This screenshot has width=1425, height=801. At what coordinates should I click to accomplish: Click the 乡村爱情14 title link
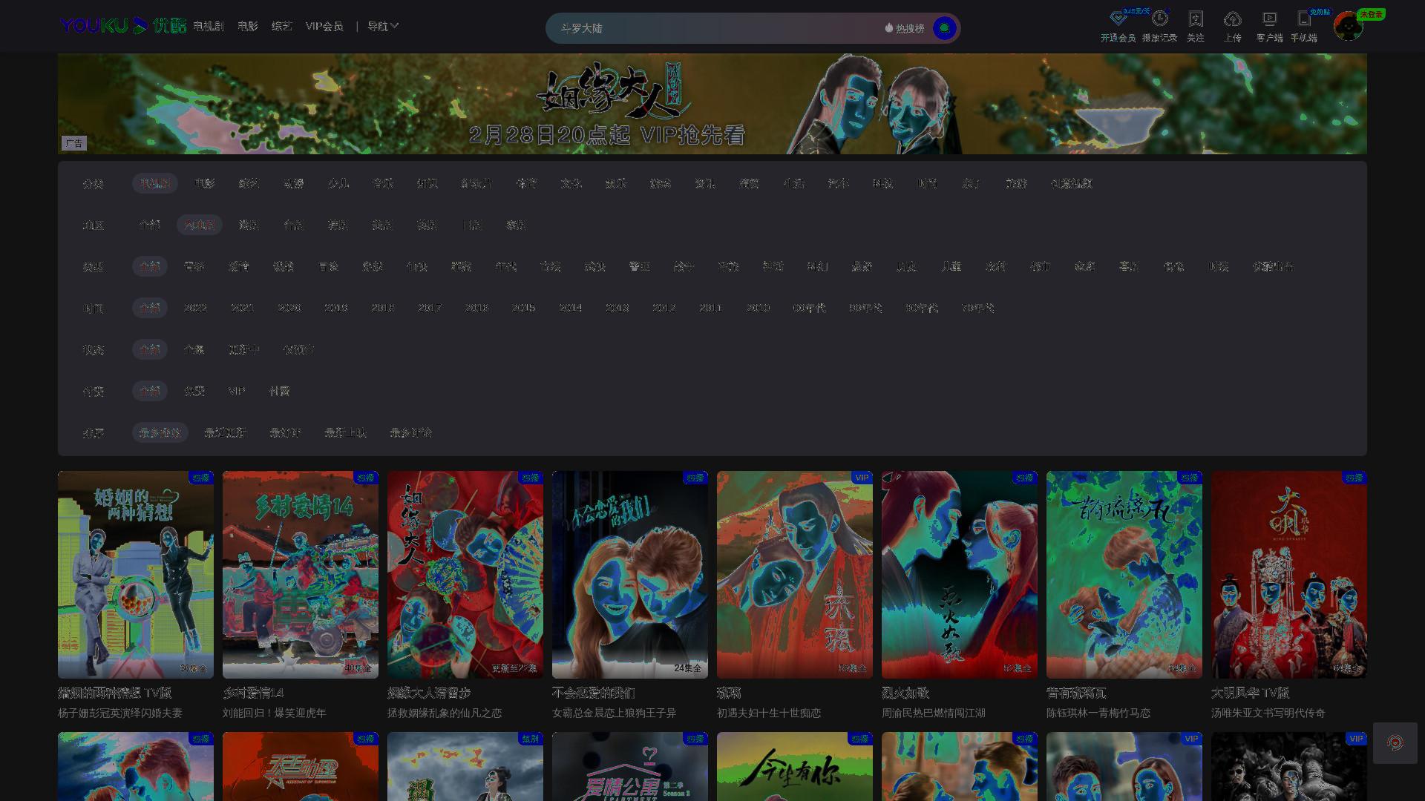click(253, 693)
